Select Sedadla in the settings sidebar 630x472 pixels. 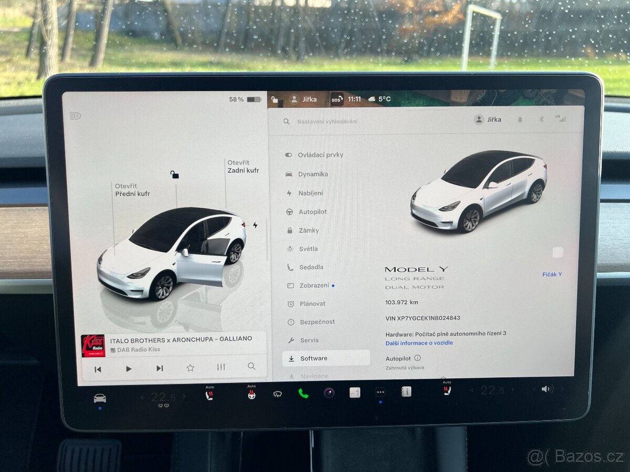[311, 267]
